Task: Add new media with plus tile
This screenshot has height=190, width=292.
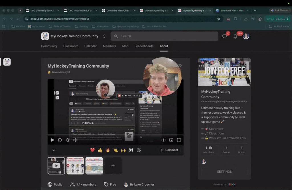Action: click(x=113, y=165)
